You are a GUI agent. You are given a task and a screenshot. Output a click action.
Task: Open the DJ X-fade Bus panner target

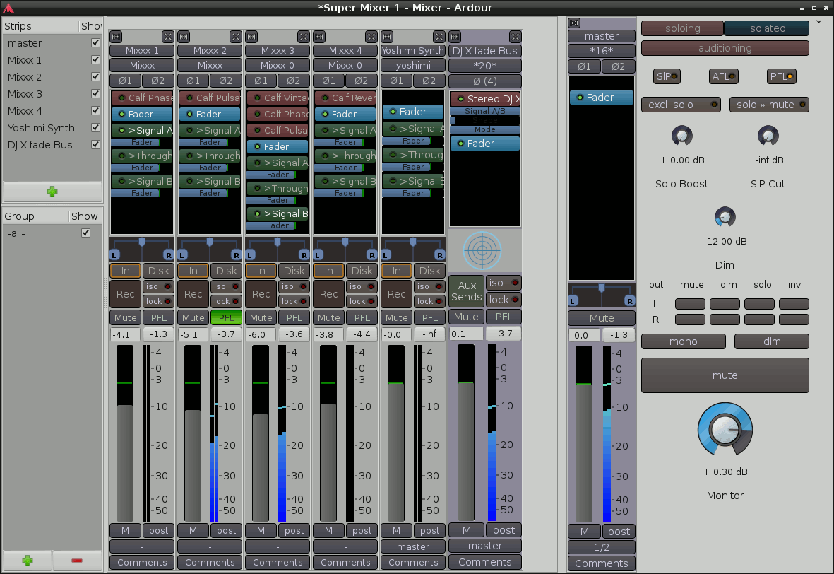483,250
